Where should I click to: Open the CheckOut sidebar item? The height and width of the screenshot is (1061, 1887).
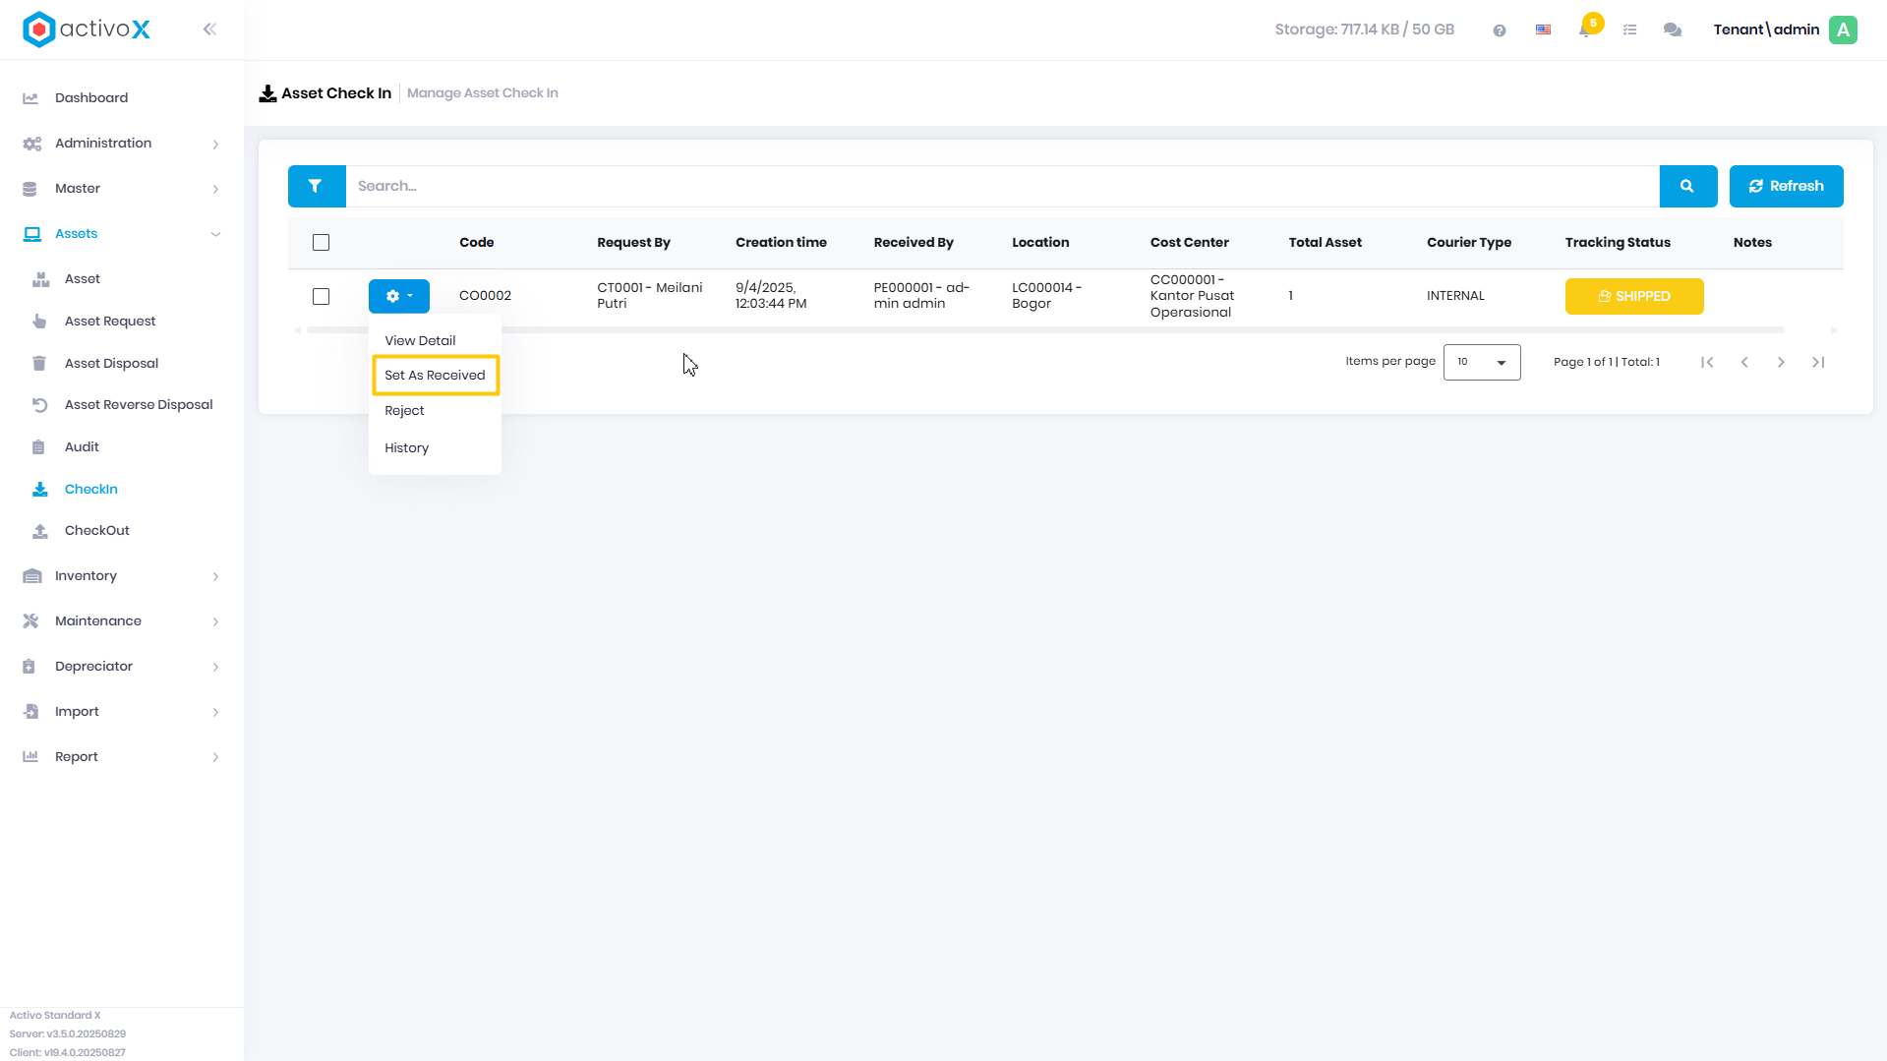click(97, 531)
